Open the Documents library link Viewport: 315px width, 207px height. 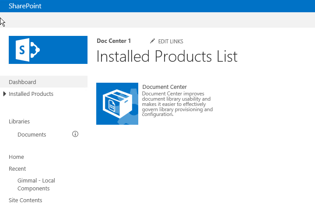pos(31,134)
